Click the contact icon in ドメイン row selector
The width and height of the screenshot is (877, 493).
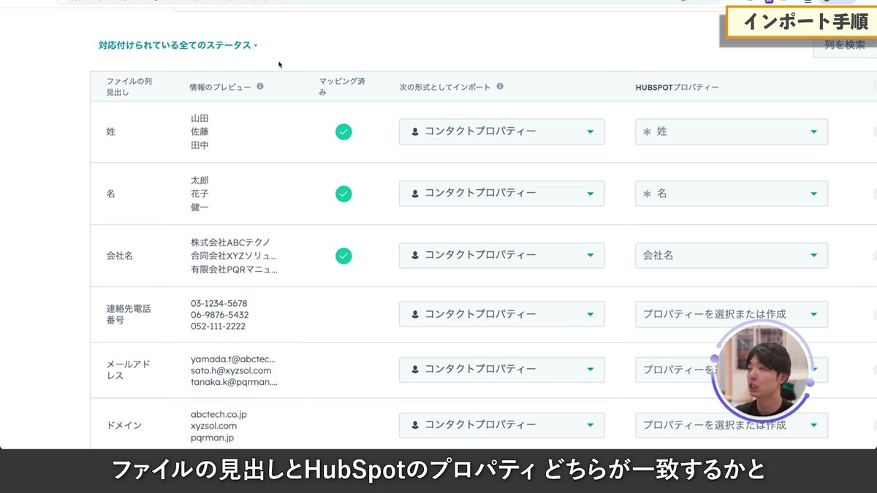click(414, 425)
